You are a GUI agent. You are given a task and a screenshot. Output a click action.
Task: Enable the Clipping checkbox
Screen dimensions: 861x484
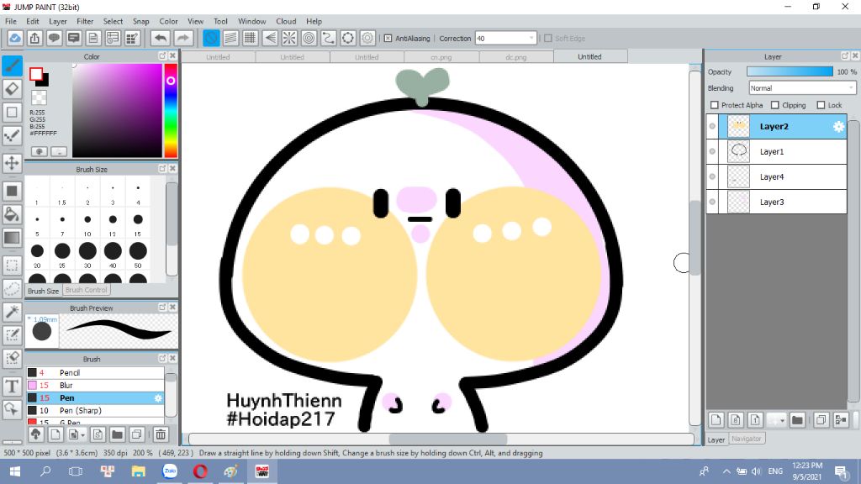(774, 105)
